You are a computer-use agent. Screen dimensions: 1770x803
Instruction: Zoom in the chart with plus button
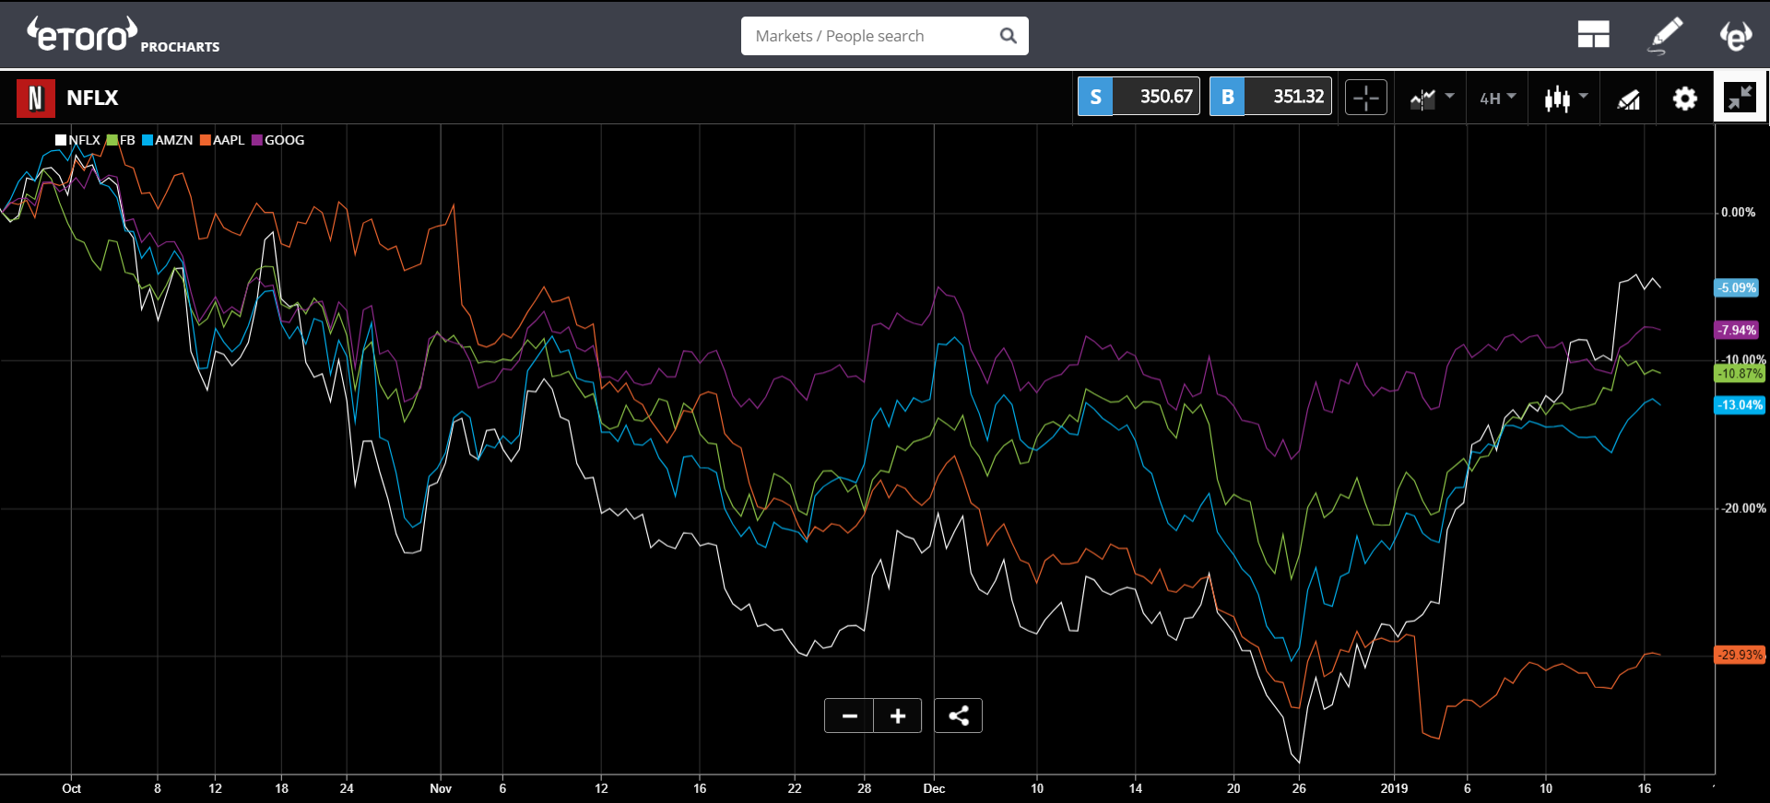897,716
